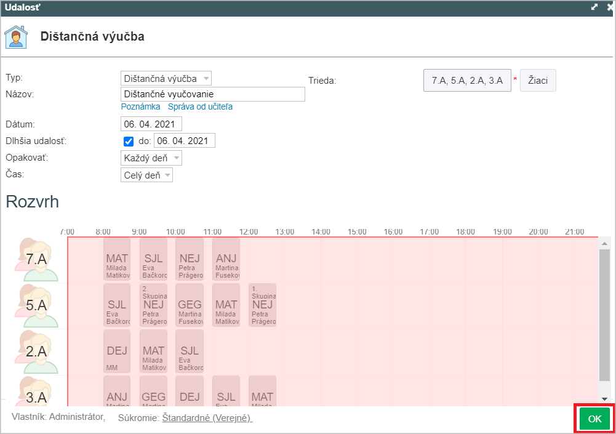Image resolution: width=616 pixels, height=434 pixels.
Task: Click the timetable scrollbar down arrow
Action: (x=604, y=400)
